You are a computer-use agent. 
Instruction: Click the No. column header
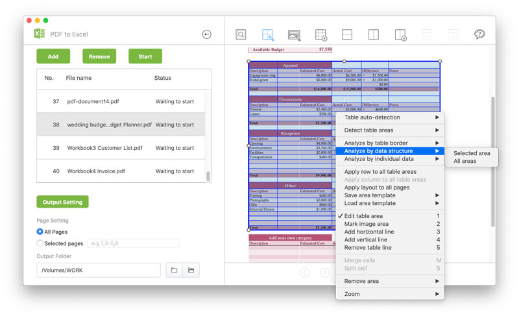coord(49,78)
